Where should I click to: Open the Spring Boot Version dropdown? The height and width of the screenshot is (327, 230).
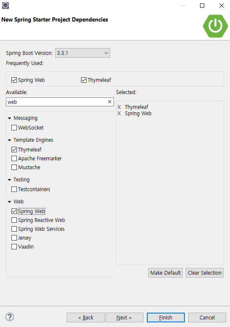[x=83, y=53]
